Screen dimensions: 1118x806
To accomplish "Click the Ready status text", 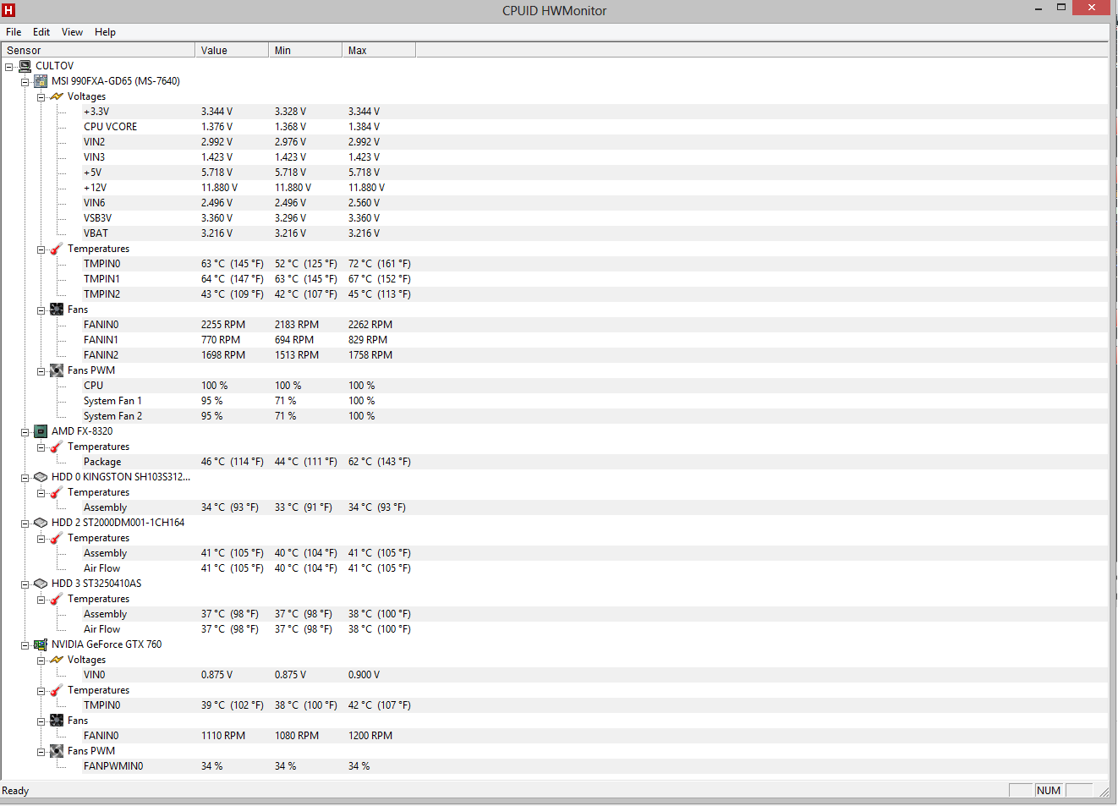I will tap(15, 791).
